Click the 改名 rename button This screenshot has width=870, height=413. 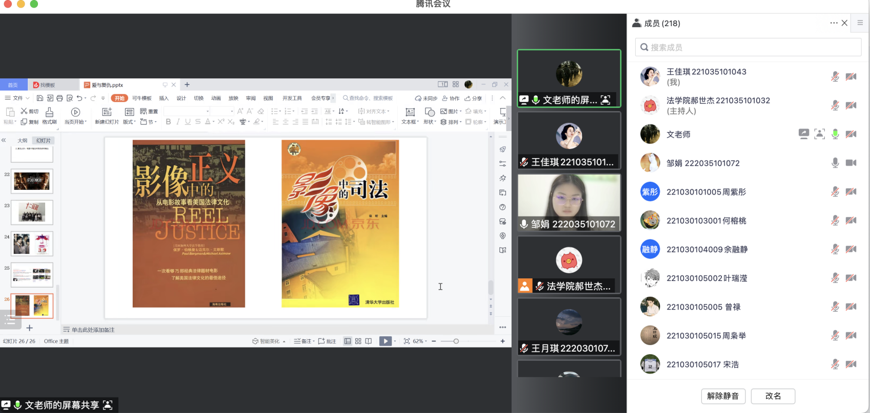[x=773, y=396]
